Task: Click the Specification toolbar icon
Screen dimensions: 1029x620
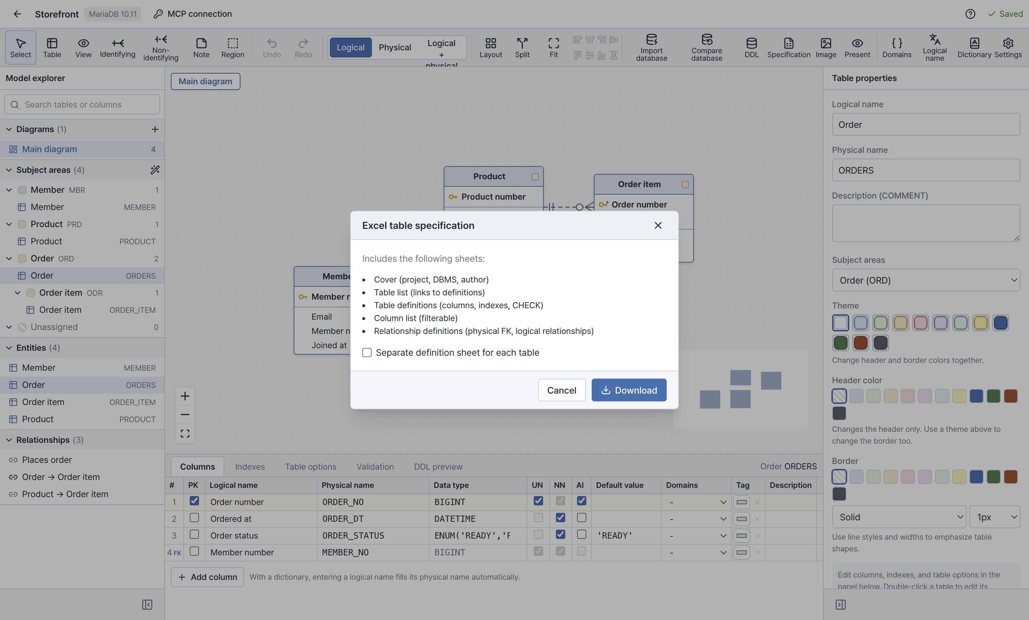Action: coord(789,47)
